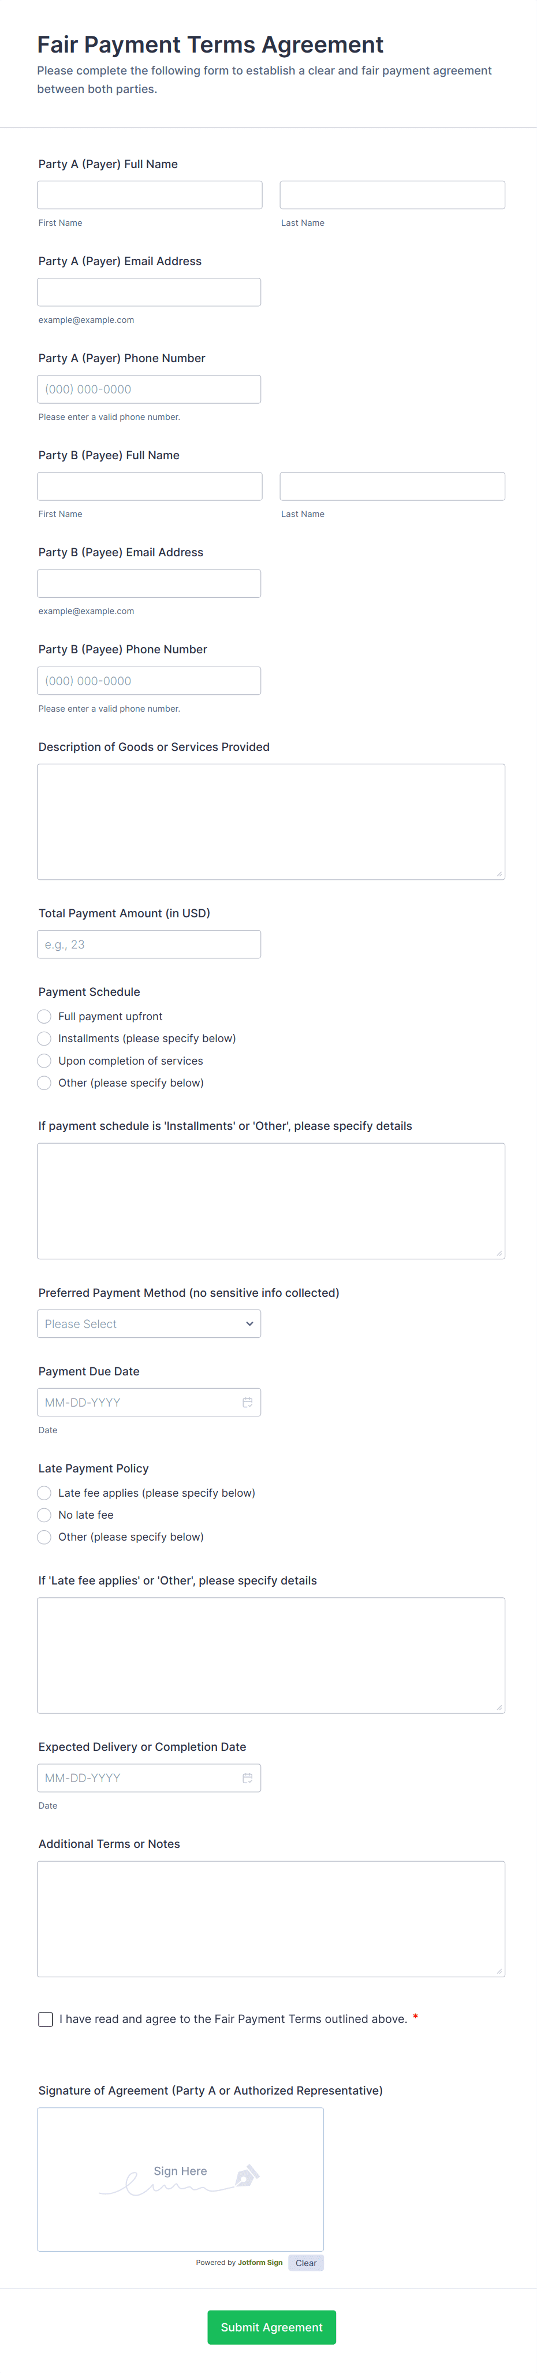Choose 'Upon completion of services' radio option

[44, 1061]
